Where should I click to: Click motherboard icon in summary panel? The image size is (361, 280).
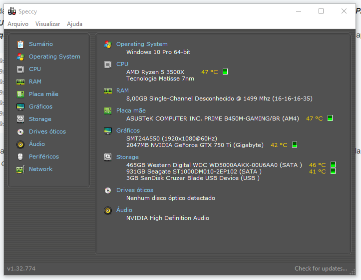click(108, 111)
